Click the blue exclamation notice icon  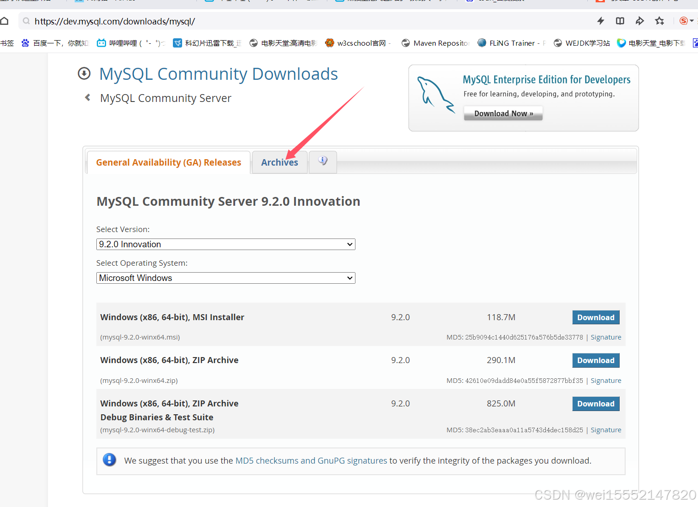[x=109, y=459]
